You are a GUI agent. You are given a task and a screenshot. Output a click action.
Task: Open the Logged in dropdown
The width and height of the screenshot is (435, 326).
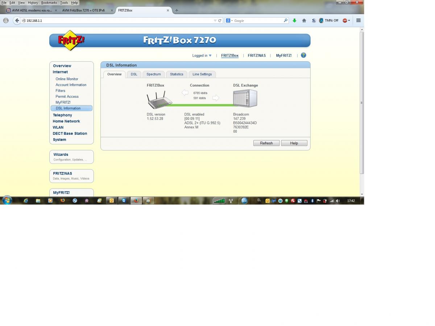pyautogui.click(x=202, y=56)
